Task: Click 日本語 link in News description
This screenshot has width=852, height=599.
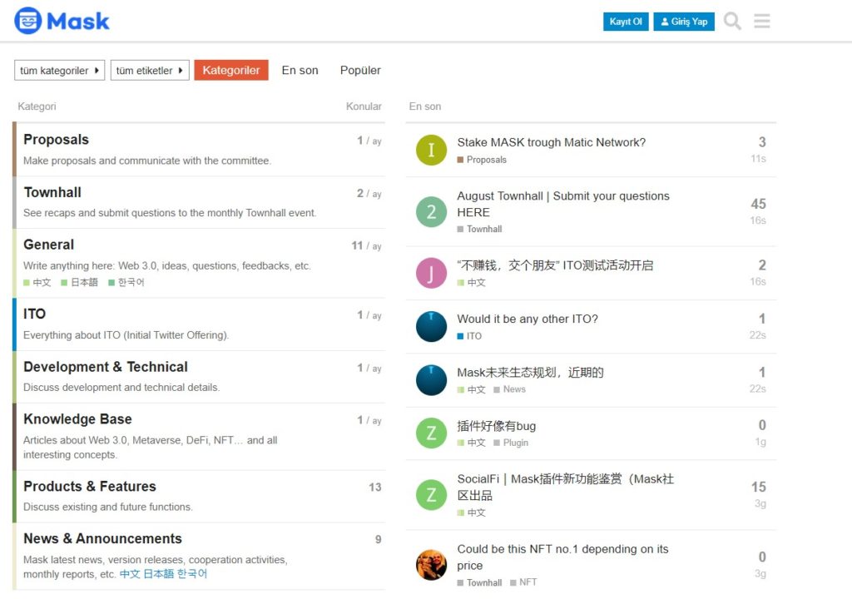Action: point(159,574)
